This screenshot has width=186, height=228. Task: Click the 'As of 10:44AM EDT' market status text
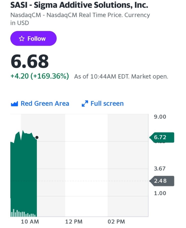121,76
